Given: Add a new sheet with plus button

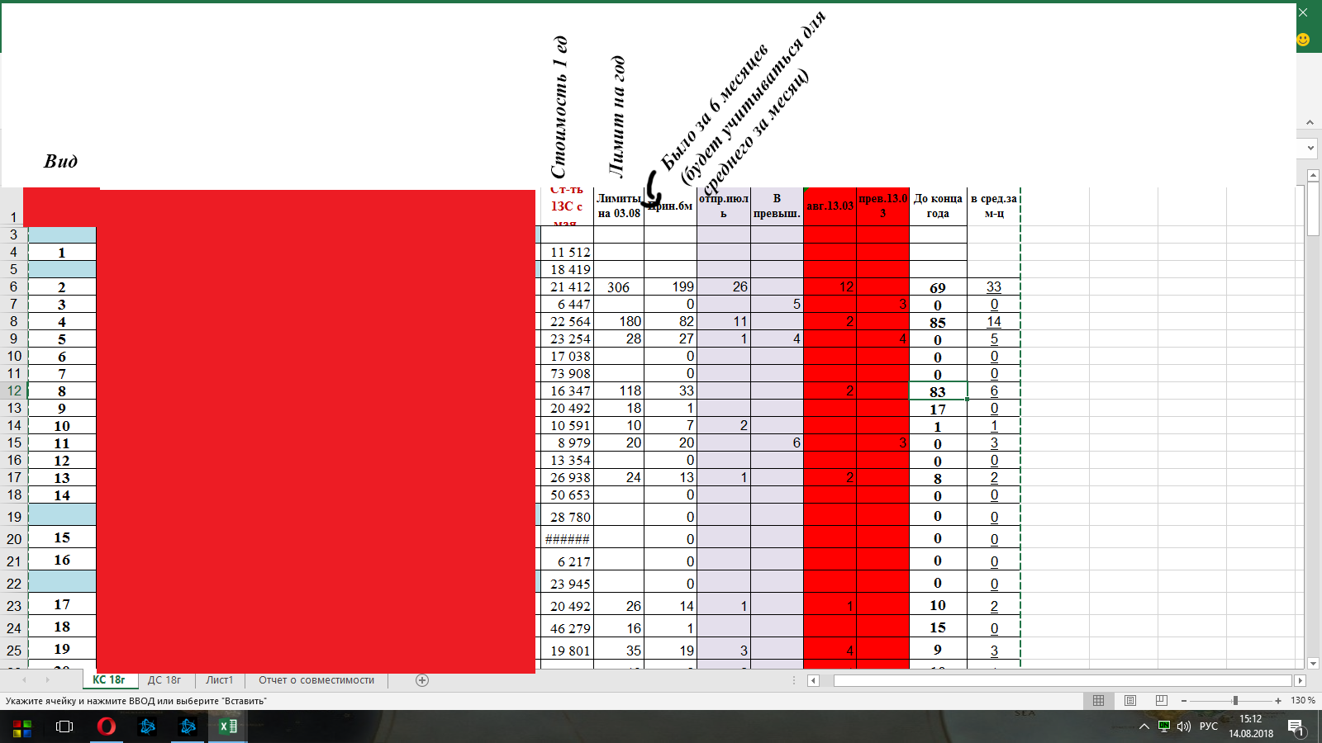Looking at the screenshot, I should point(422,680).
